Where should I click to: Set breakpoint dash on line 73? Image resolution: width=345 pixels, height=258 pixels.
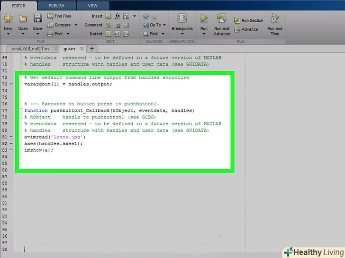coord(11,84)
